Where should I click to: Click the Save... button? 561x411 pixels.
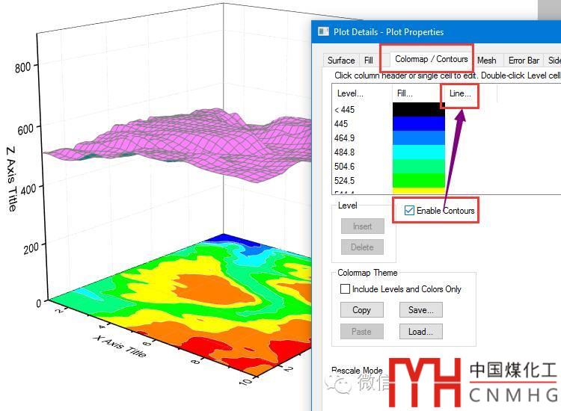[420, 310]
